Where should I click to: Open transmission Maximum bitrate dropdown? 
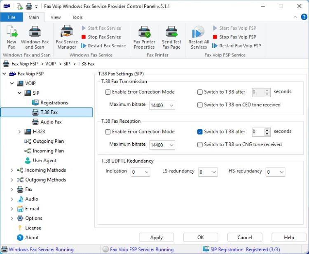162,105
